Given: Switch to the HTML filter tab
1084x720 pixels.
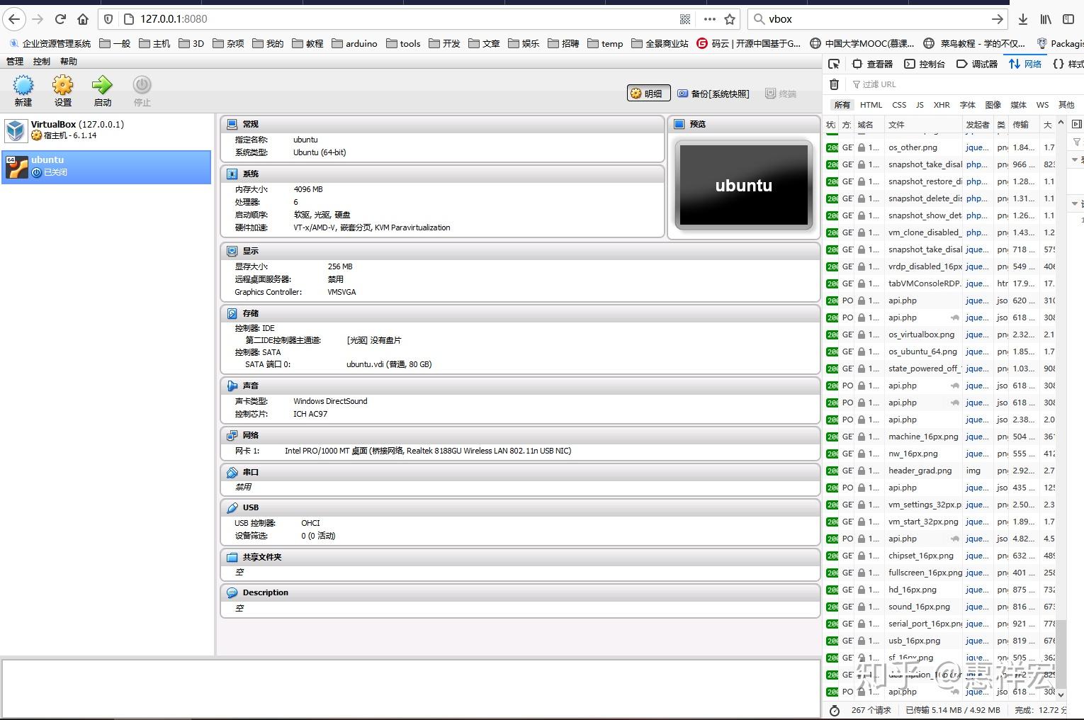Looking at the screenshot, I should tap(871, 105).
